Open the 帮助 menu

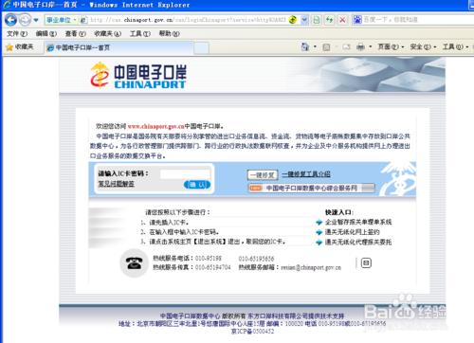click(x=169, y=33)
